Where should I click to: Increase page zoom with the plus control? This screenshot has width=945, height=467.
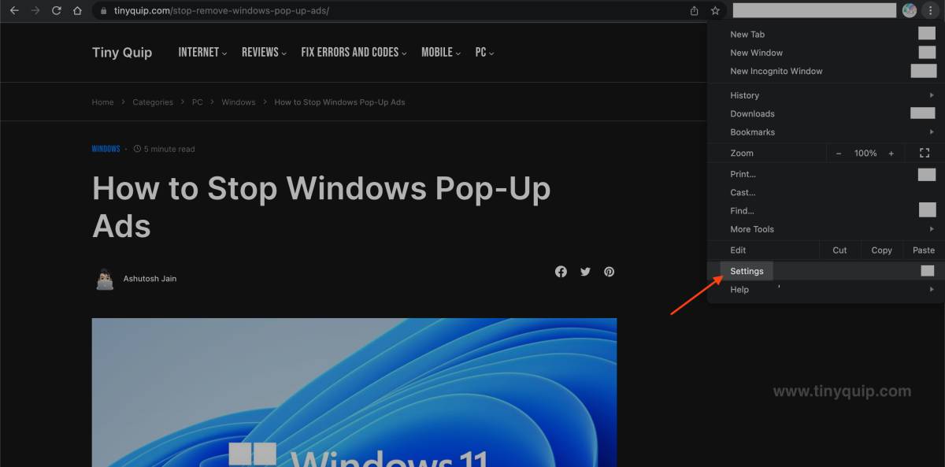click(x=891, y=153)
